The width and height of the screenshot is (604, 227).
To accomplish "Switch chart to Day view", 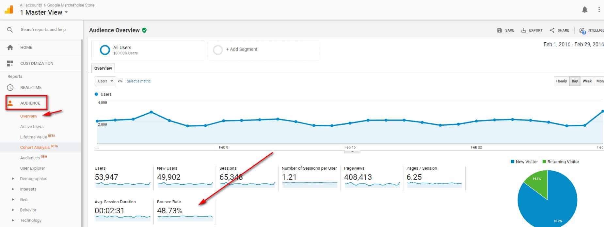I will [575, 81].
